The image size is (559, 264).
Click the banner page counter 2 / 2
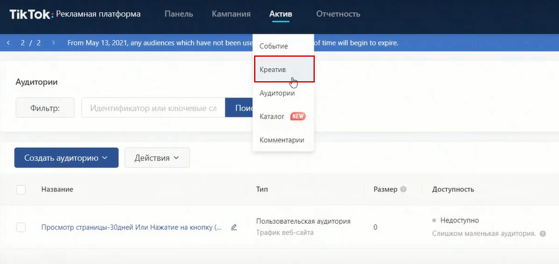(30, 43)
